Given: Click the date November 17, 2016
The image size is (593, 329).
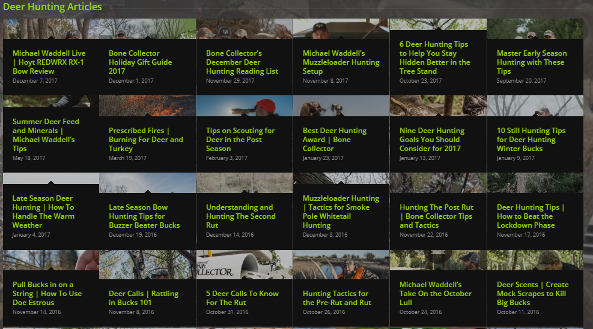Looking at the screenshot, I should [x=521, y=235].
